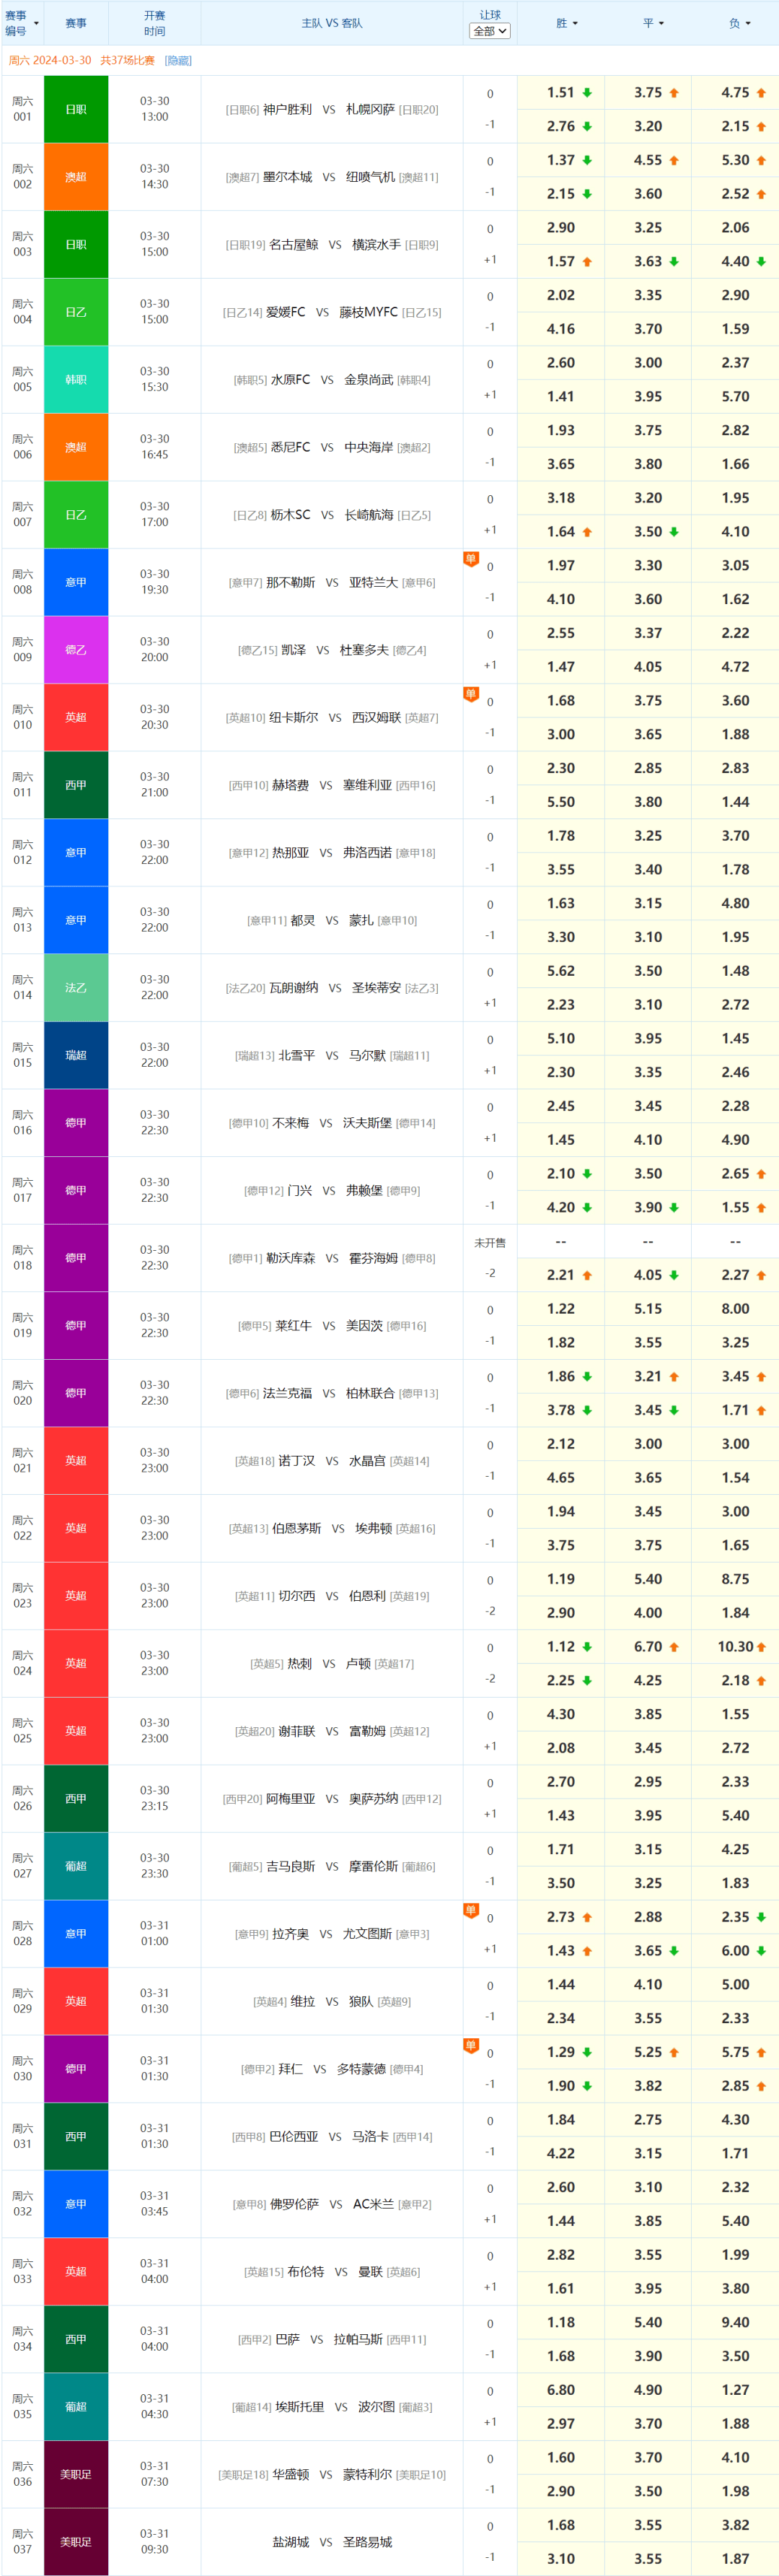Select win odds 3.18 in match 007
The width and height of the screenshot is (779, 2576).
point(561,498)
